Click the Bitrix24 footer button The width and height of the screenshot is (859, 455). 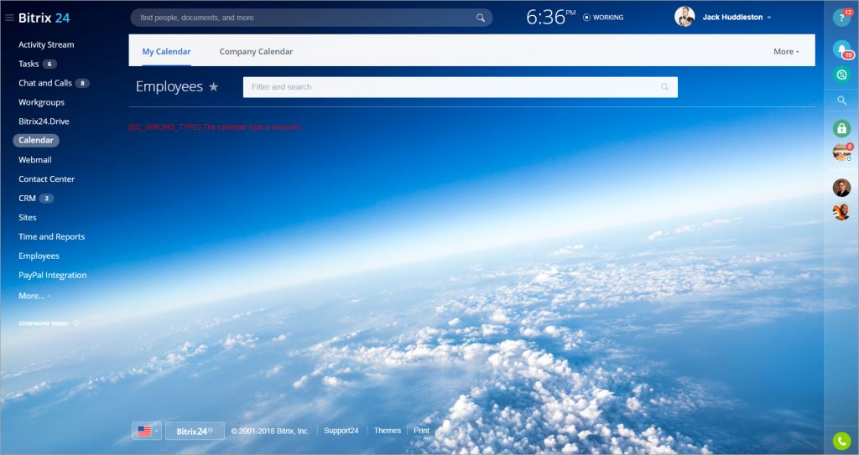(x=195, y=431)
